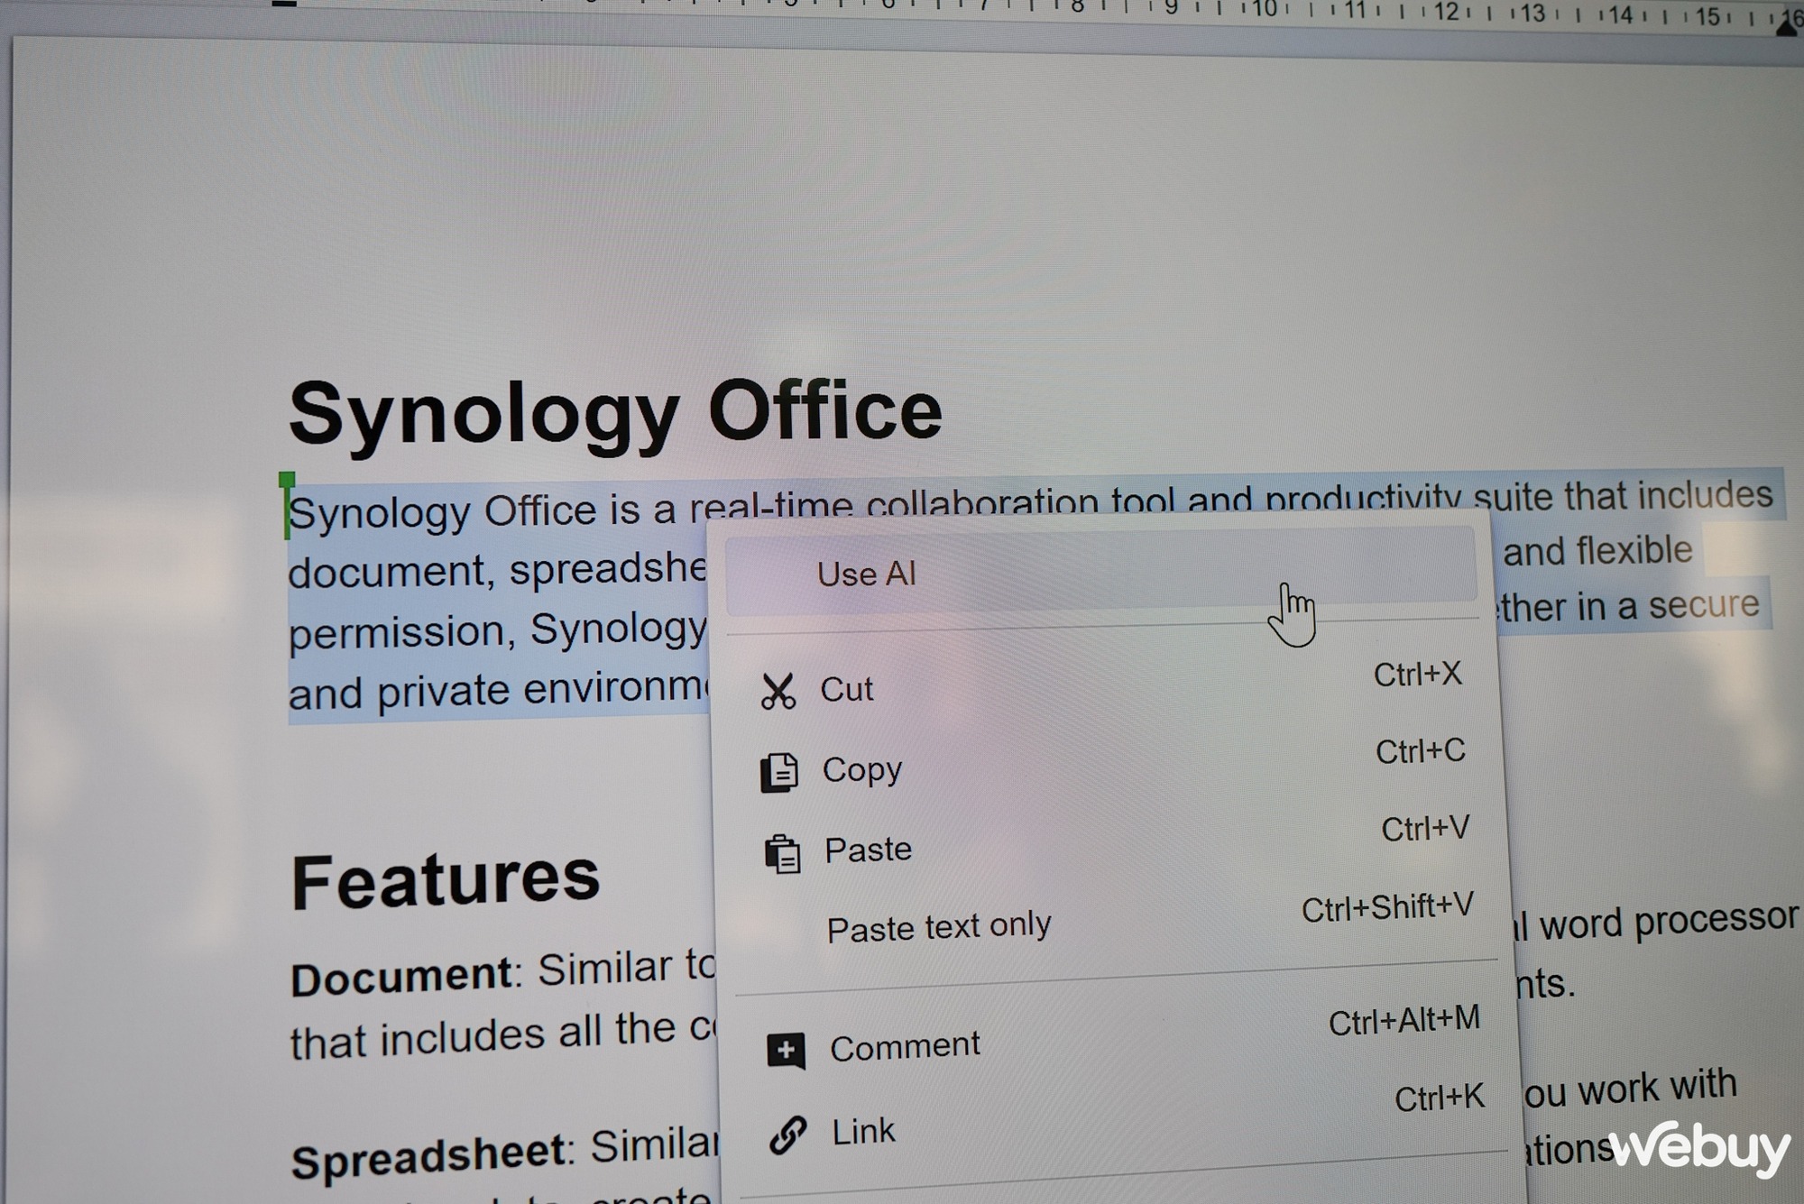Click the green cursor marker before Synology
The image size is (1804, 1204).
(287, 505)
